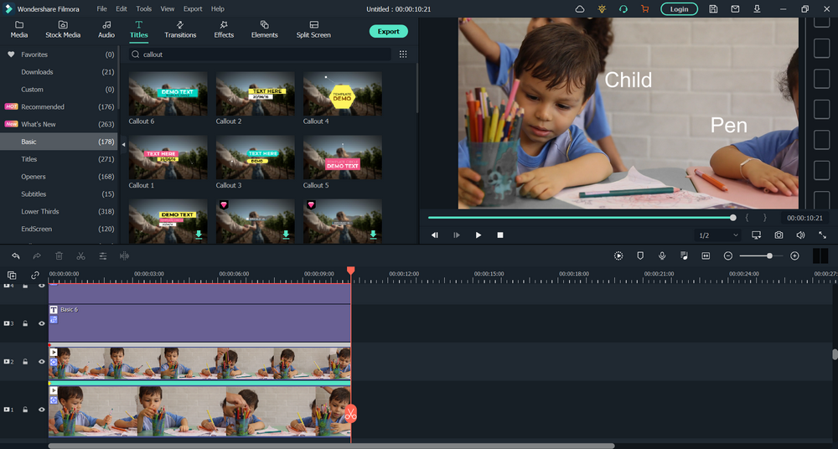This screenshot has height=449, width=838.
Task: Click the display monitor settings icon
Action: [756, 235]
